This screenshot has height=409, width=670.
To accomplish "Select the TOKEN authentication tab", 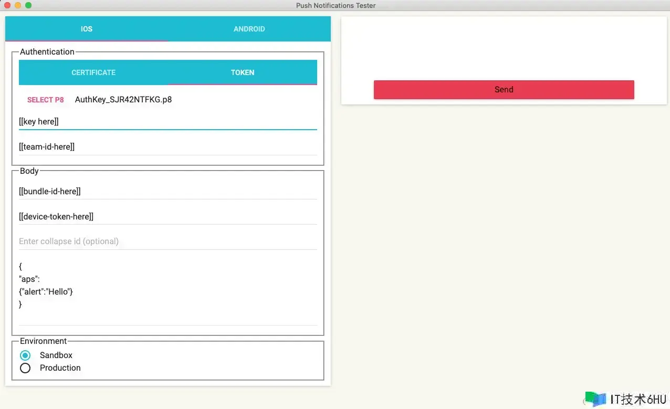I will [x=242, y=72].
